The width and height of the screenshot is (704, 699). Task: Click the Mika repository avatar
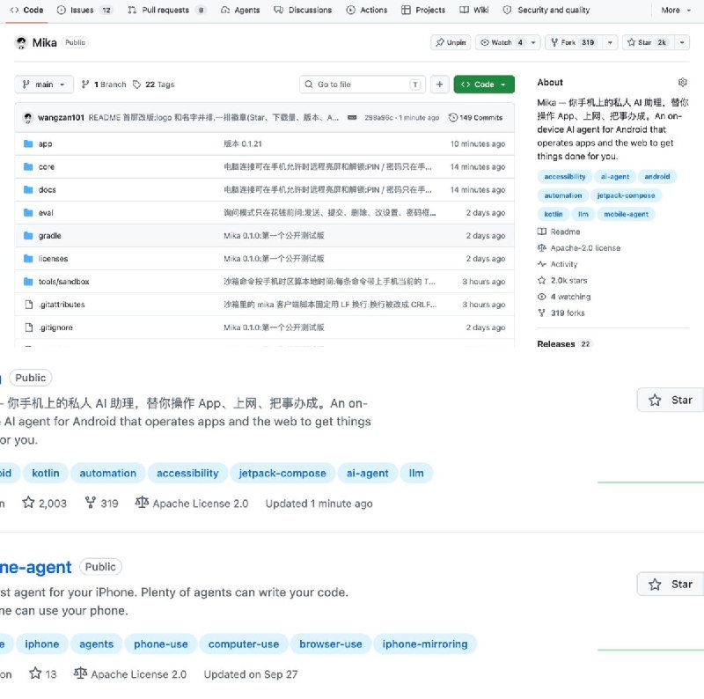(21, 42)
